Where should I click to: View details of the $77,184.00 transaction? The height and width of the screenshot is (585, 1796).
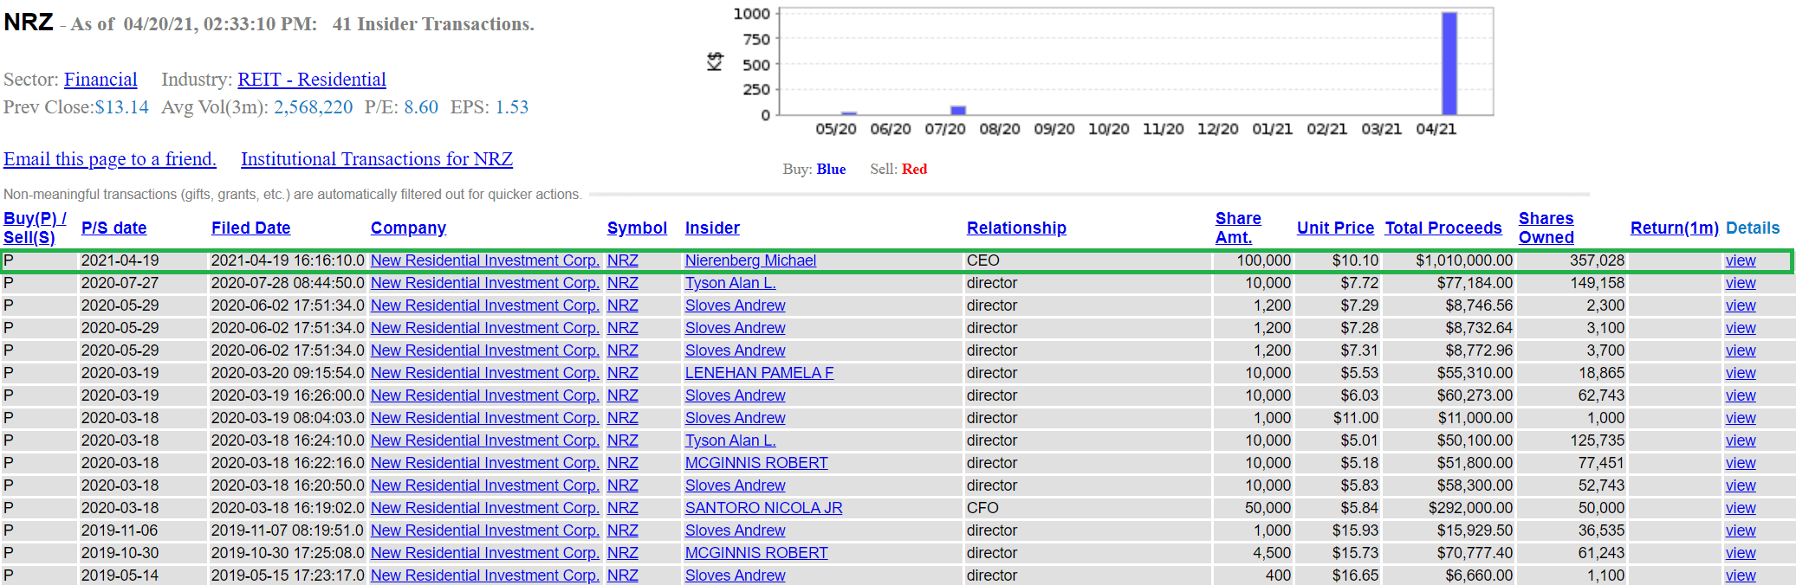pyautogui.click(x=1741, y=283)
